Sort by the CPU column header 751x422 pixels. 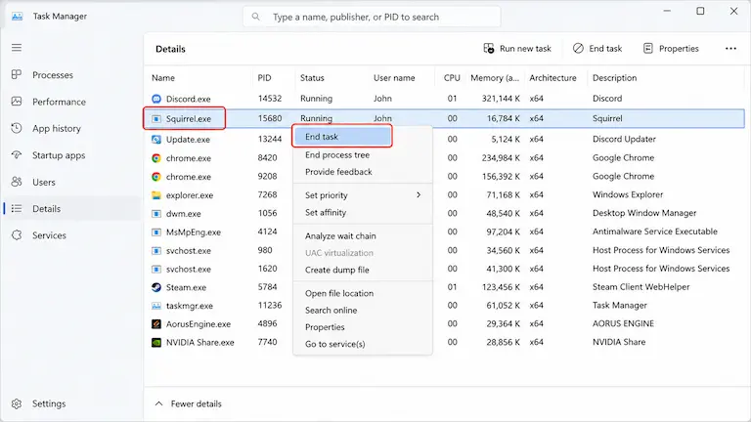(x=452, y=78)
